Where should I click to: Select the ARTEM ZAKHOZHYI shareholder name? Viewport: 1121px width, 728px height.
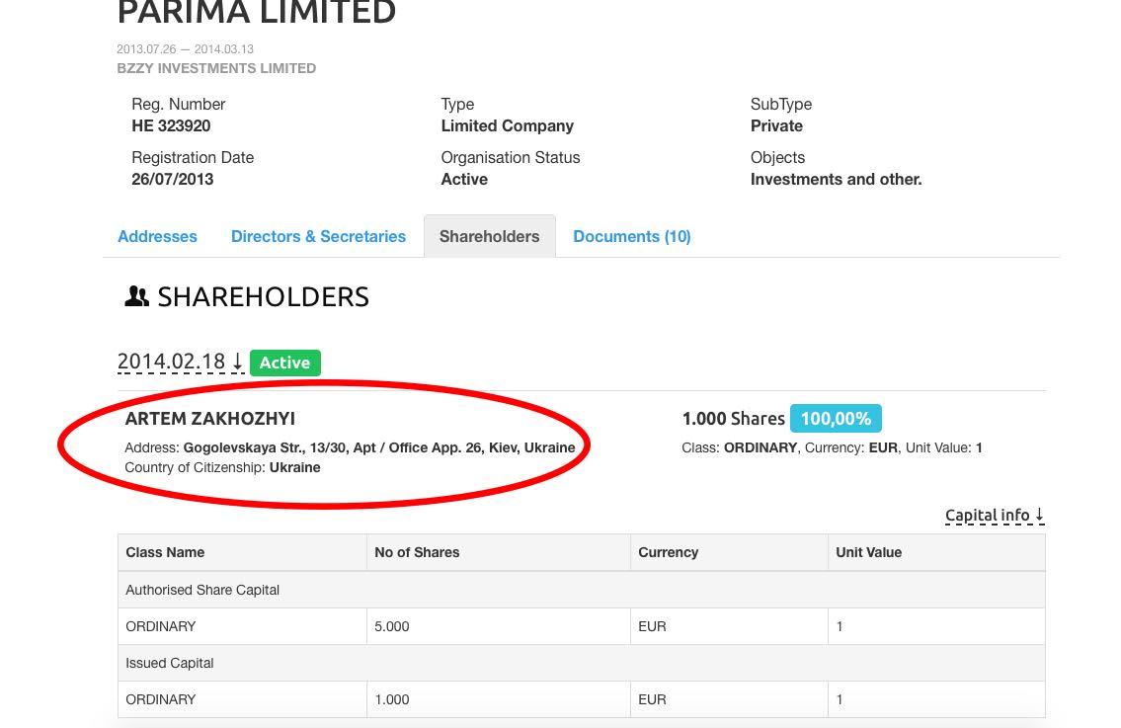(x=210, y=419)
